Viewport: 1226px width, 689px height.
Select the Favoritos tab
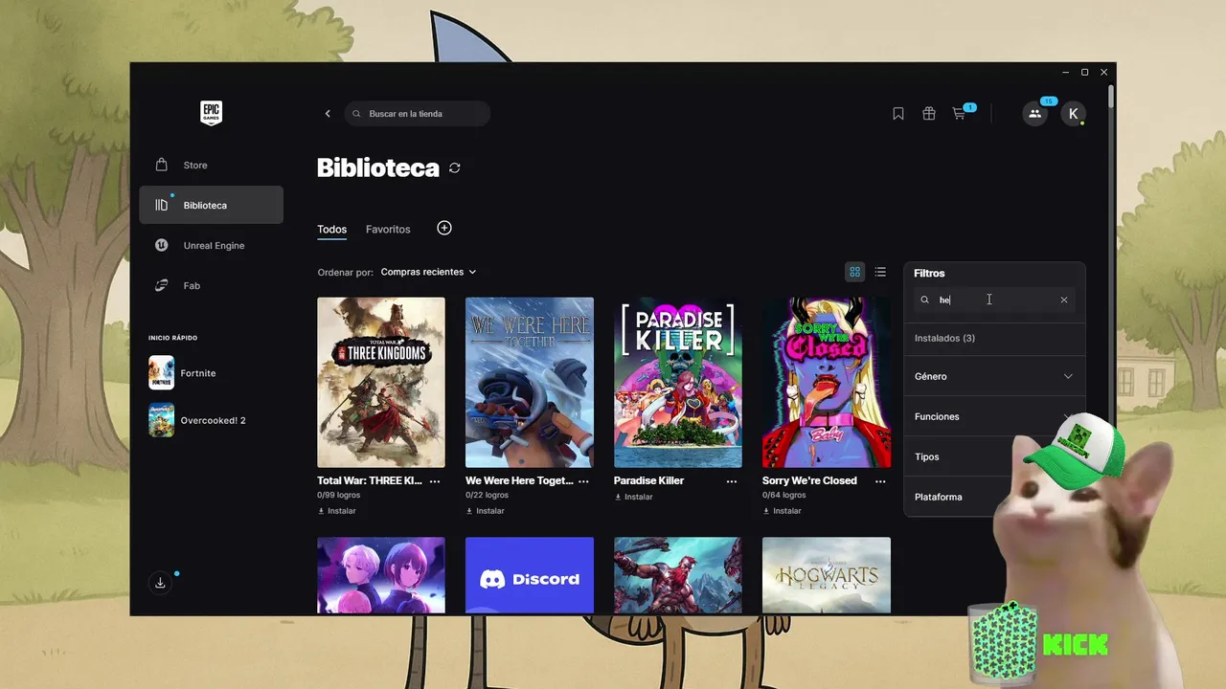click(388, 230)
